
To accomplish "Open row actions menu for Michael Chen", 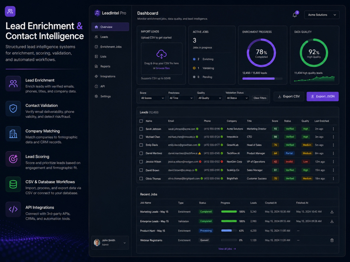I will pos(333,137).
